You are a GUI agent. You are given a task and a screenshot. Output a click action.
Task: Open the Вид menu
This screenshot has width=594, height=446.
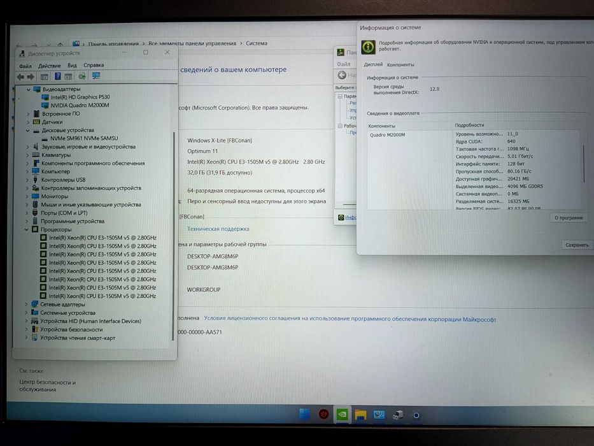coord(72,66)
